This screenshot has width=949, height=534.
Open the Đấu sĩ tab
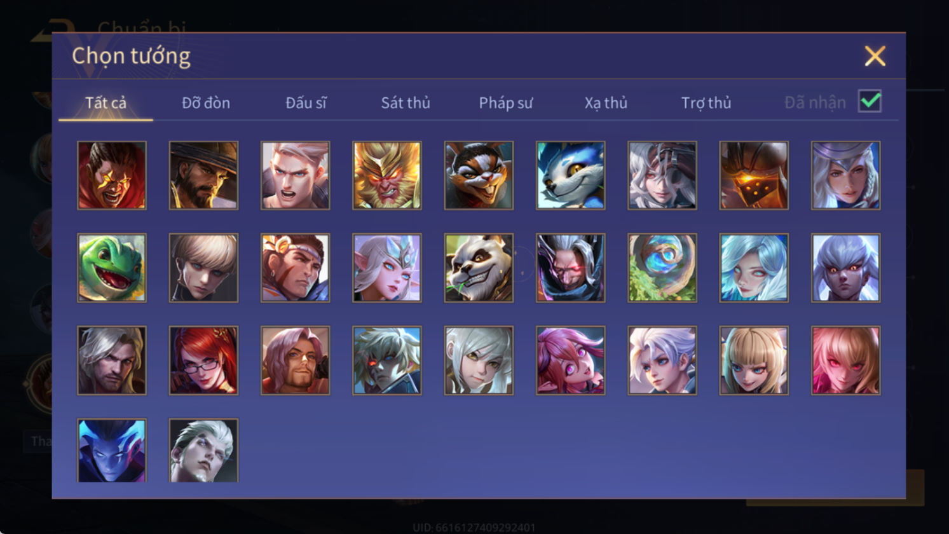[x=306, y=102]
